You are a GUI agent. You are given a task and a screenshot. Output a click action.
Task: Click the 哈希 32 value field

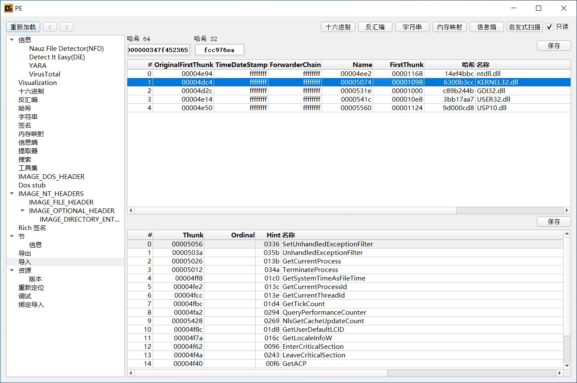(219, 50)
